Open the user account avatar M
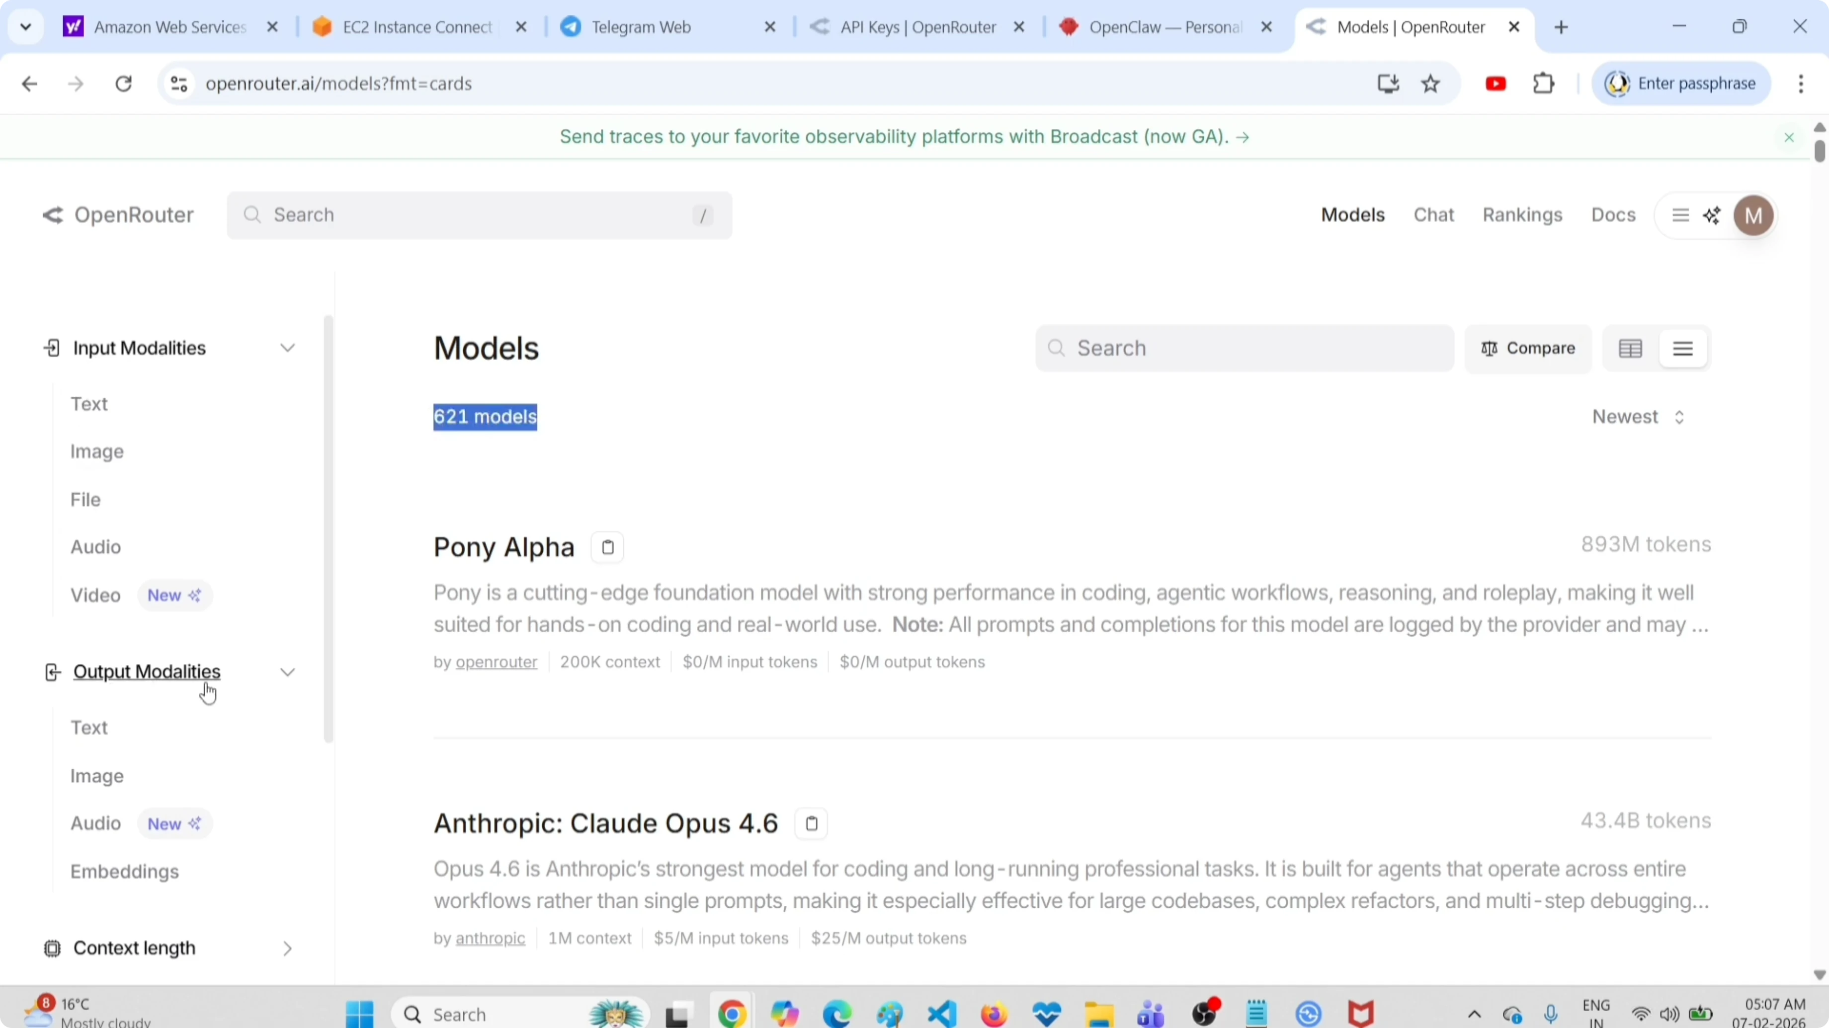 [x=1754, y=215]
